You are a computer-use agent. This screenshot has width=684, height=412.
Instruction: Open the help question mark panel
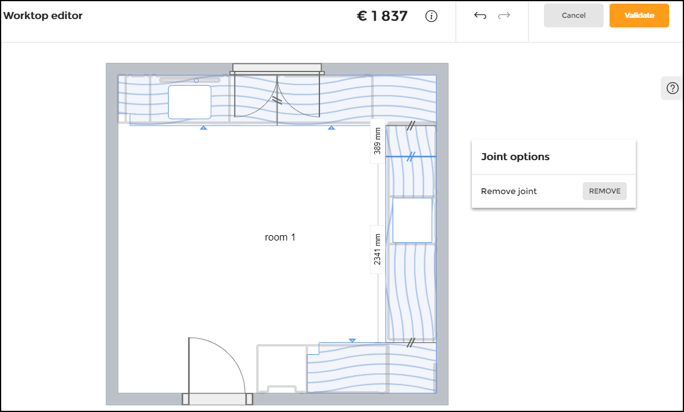pyautogui.click(x=673, y=89)
